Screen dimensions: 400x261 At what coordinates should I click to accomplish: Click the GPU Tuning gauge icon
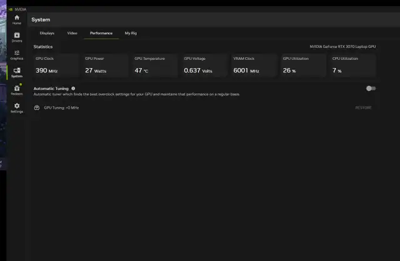pyautogui.click(x=37, y=108)
